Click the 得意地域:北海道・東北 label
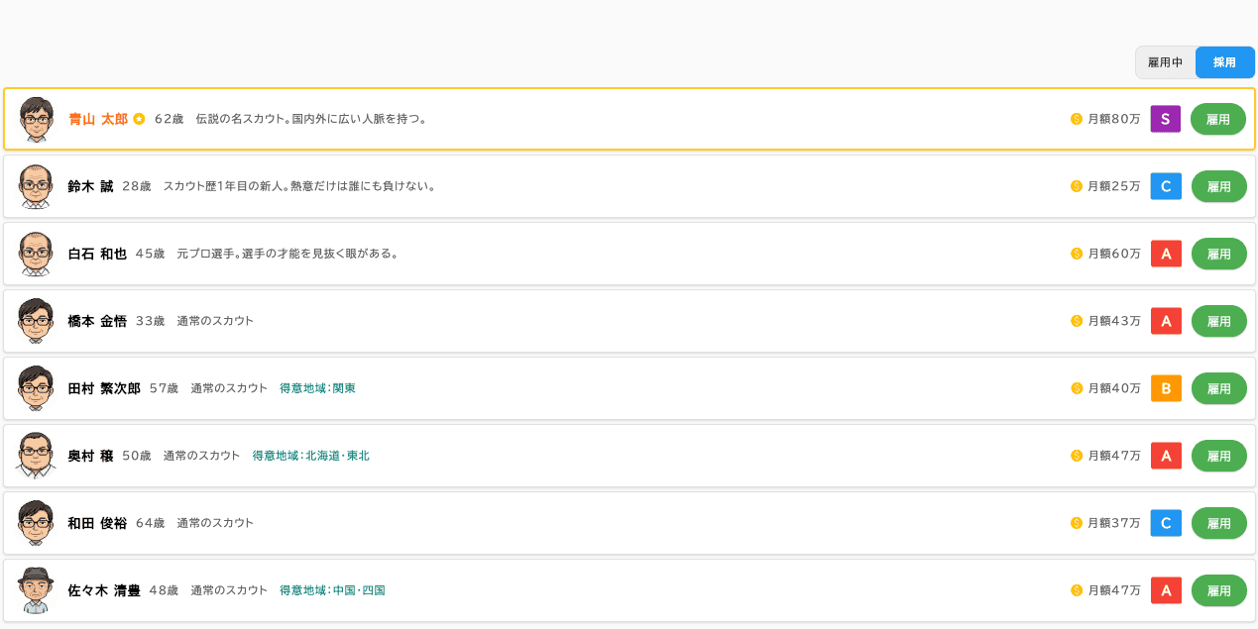 point(310,456)
